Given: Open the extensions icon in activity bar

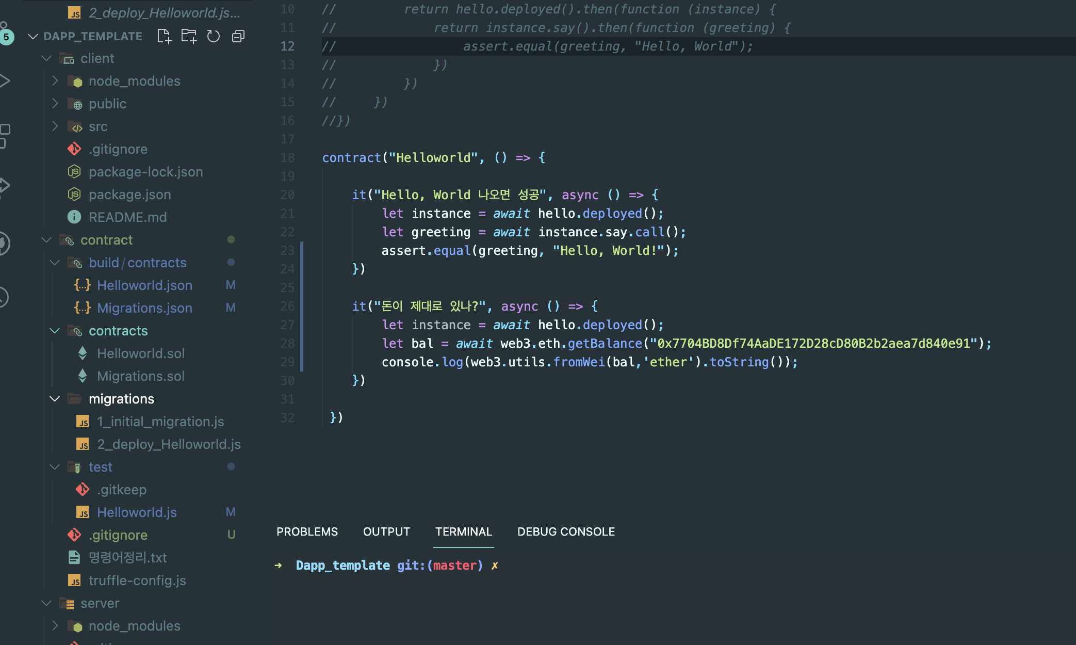Looking at the screenshot, I should pos(4,135).
